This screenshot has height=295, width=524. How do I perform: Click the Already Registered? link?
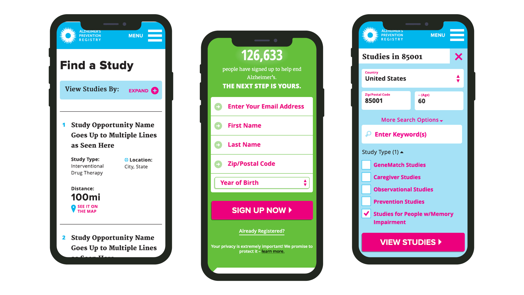pos(262,231)
